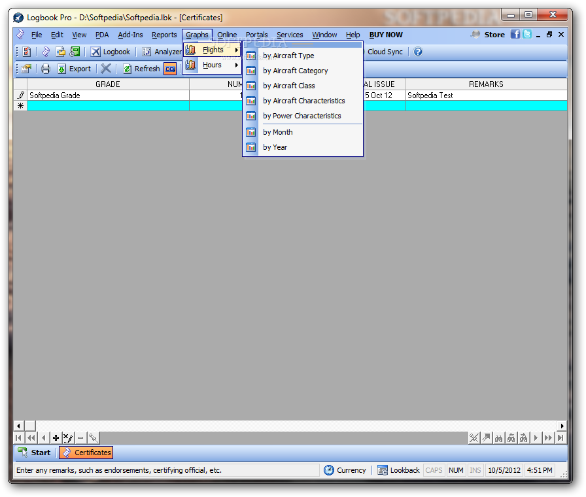The width and height of the screenshot is (586, 497).
Task: Open the options checklist toolbar icon
Action: [27, 52]
